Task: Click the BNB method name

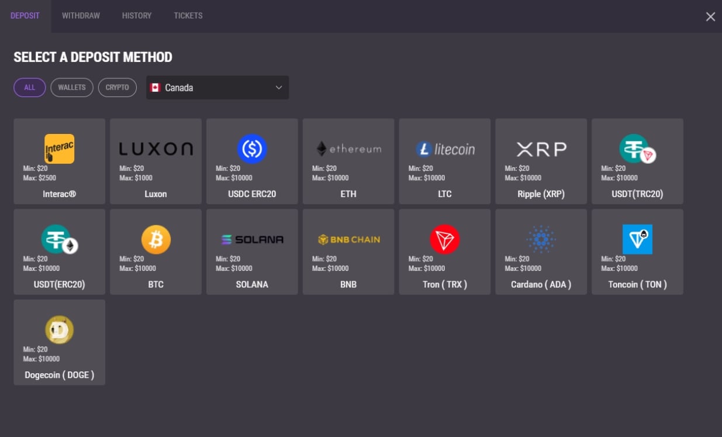Action: [x=348, y=284]
